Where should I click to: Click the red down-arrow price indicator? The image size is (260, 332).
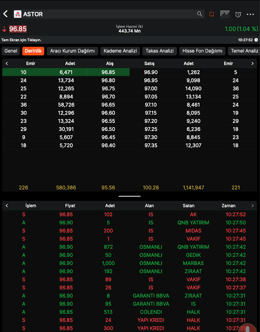pyautogui.click(x=4, y=29)
